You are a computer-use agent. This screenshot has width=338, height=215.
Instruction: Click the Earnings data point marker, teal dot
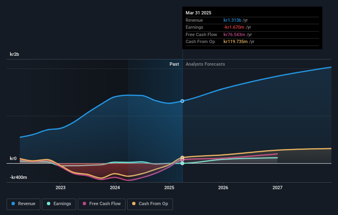coord(182,163)
